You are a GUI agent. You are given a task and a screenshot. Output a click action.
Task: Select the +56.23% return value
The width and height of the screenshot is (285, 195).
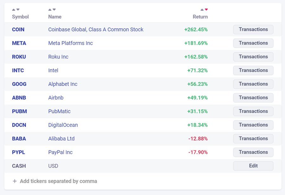(x=197, y=84)
